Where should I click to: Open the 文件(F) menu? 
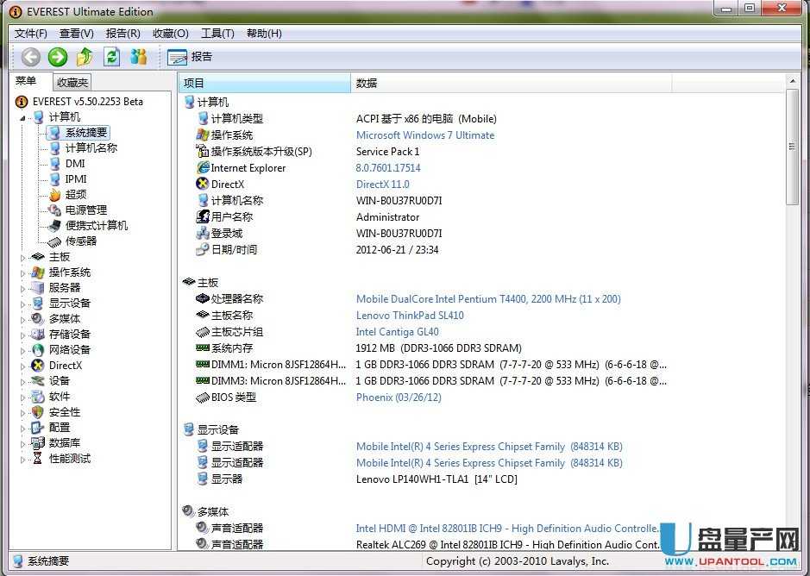click(31, 33)
